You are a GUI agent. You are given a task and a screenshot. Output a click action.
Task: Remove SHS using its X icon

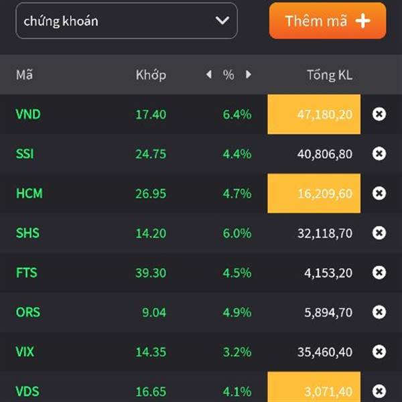(379, 232)
